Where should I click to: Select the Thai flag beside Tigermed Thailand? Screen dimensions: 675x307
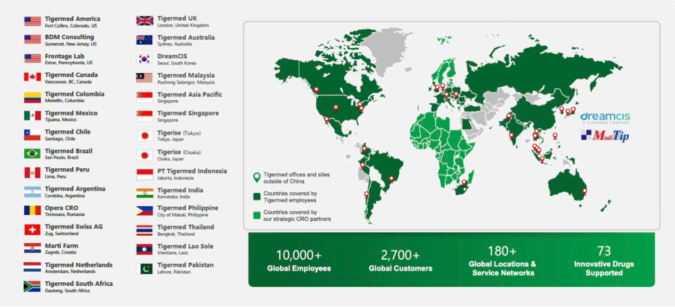[x=145, y=230]
